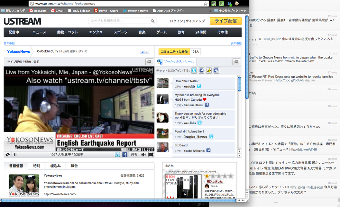340x207 pixels.
Task: Open the 教育 nav category
Action: [181, 32]
